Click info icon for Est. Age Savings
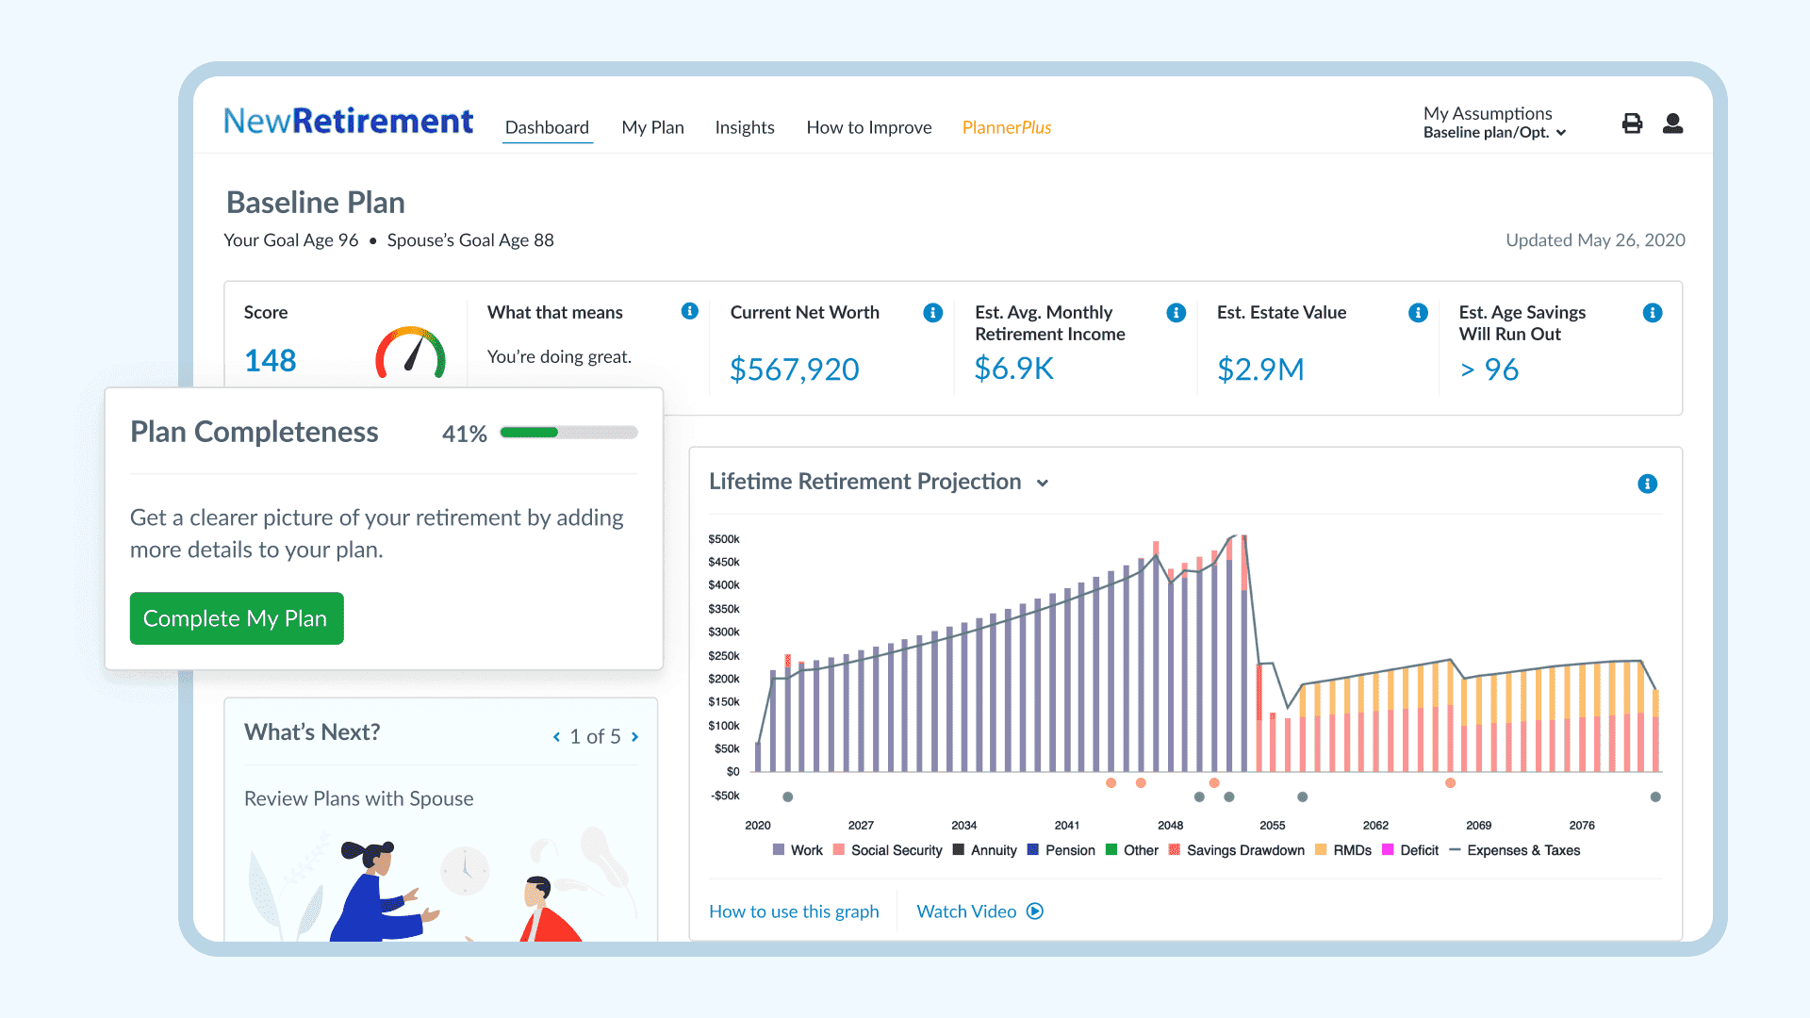The height and width of the screenshot is (1018, 1810). tap(1652, 313)
